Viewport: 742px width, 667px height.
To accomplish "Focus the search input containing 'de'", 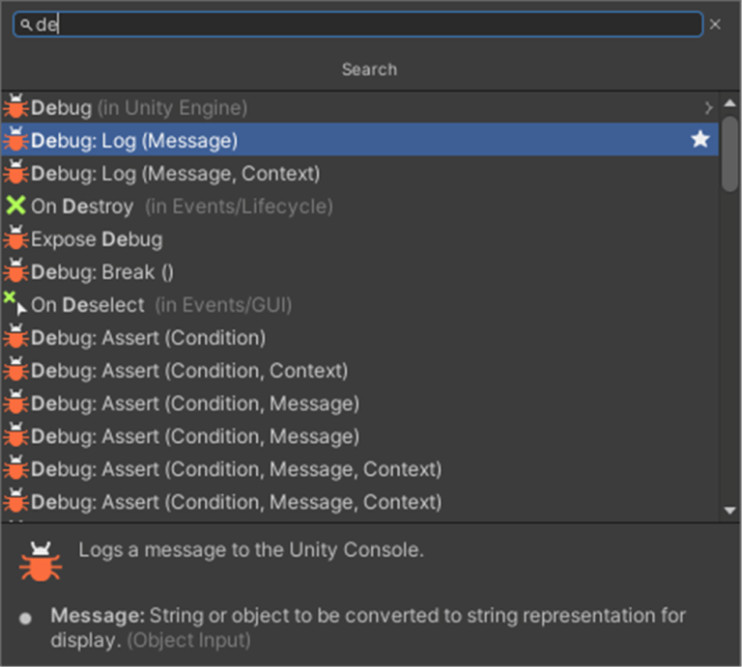I will click(367, 24).
